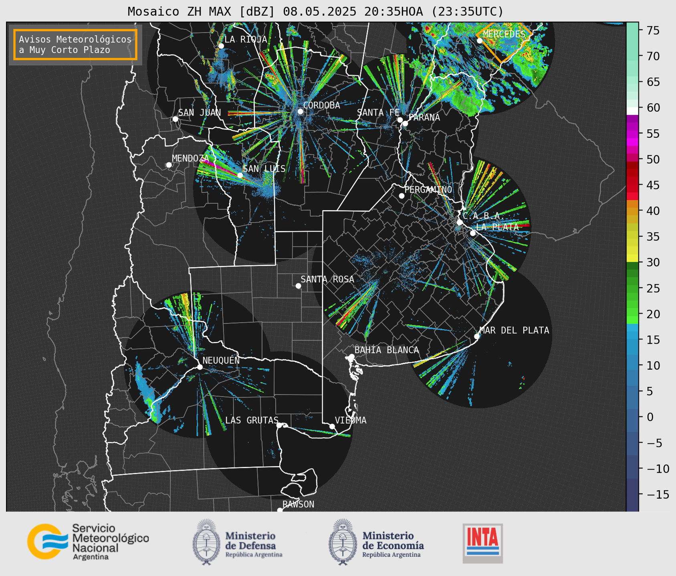Screen dimensions: 676x576
Task: Click the MENDOZA label
Action: (190, 159)
